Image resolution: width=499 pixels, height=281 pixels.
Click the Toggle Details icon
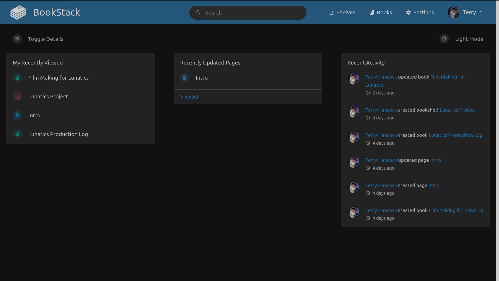17,39
